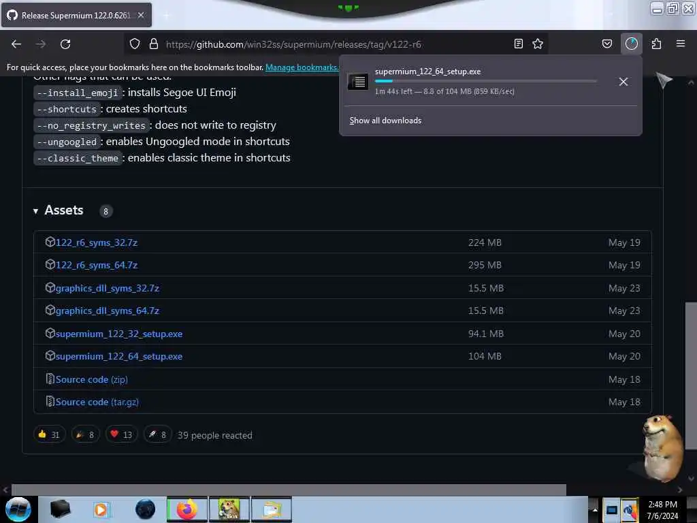Open the hamster Box taskbar icon
This screenshot has height=523, width=697.
[x=229, y=509]
